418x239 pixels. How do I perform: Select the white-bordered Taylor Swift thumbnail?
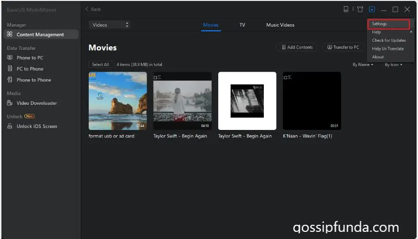click(247, 101)
